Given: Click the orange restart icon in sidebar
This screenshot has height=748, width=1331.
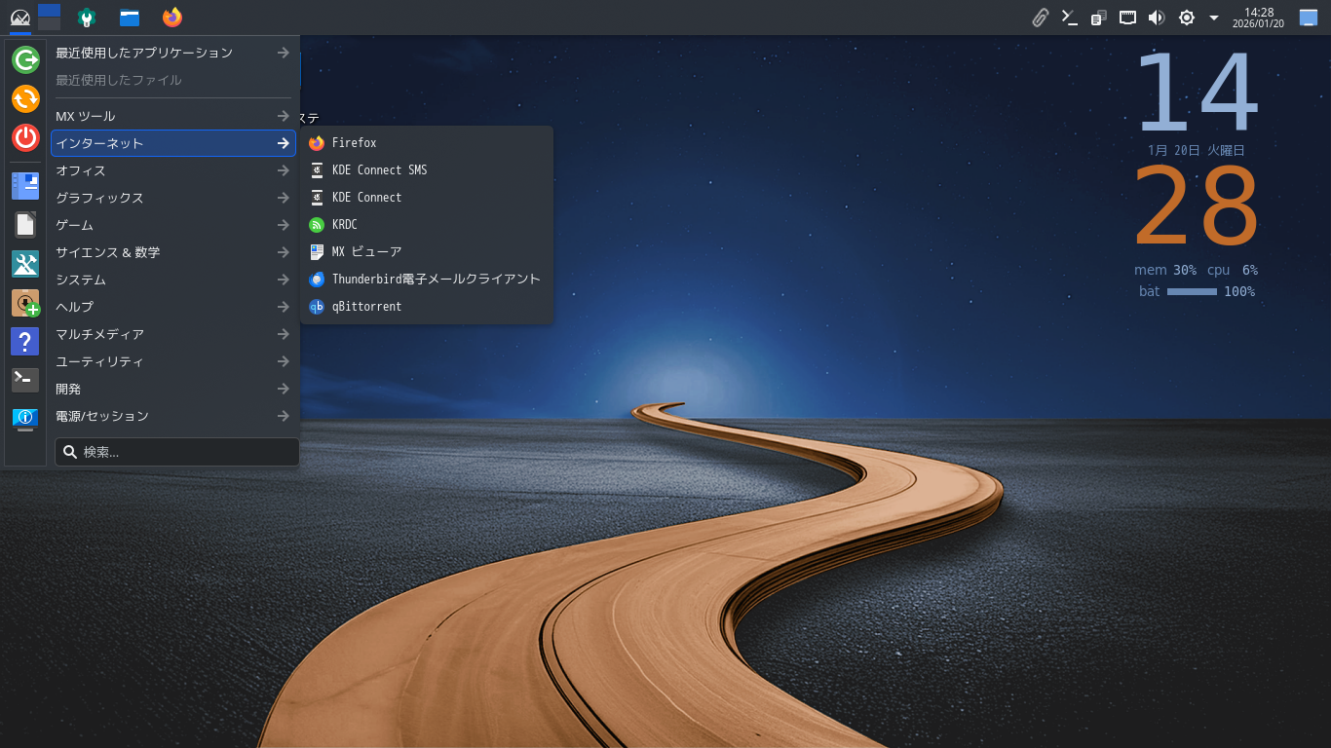Looking at the screenshot, I should [25, 98].
